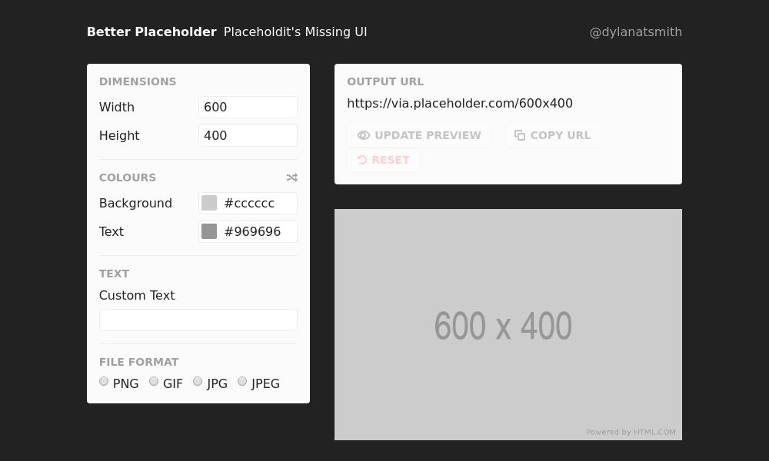Image resolution: width=769 pixels, height=461 pixels.
Task: Click inside the Custom Text input field
Action: [198, 320]
